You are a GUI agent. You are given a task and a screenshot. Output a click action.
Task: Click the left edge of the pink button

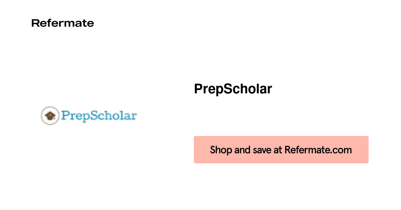pos(196,150)
